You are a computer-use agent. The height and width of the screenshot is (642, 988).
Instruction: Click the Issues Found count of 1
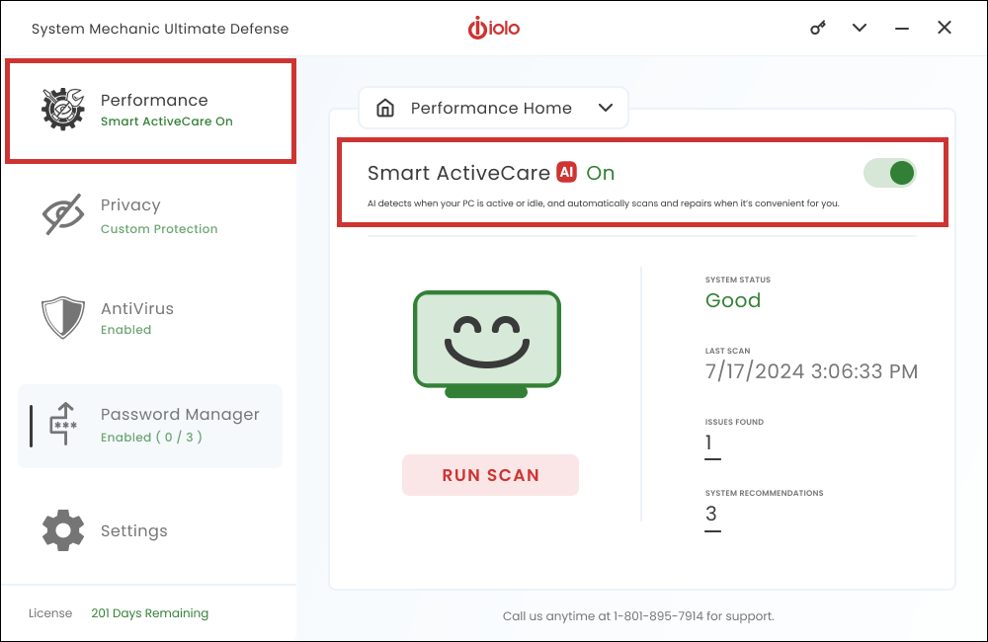click(x=709, y=443)
